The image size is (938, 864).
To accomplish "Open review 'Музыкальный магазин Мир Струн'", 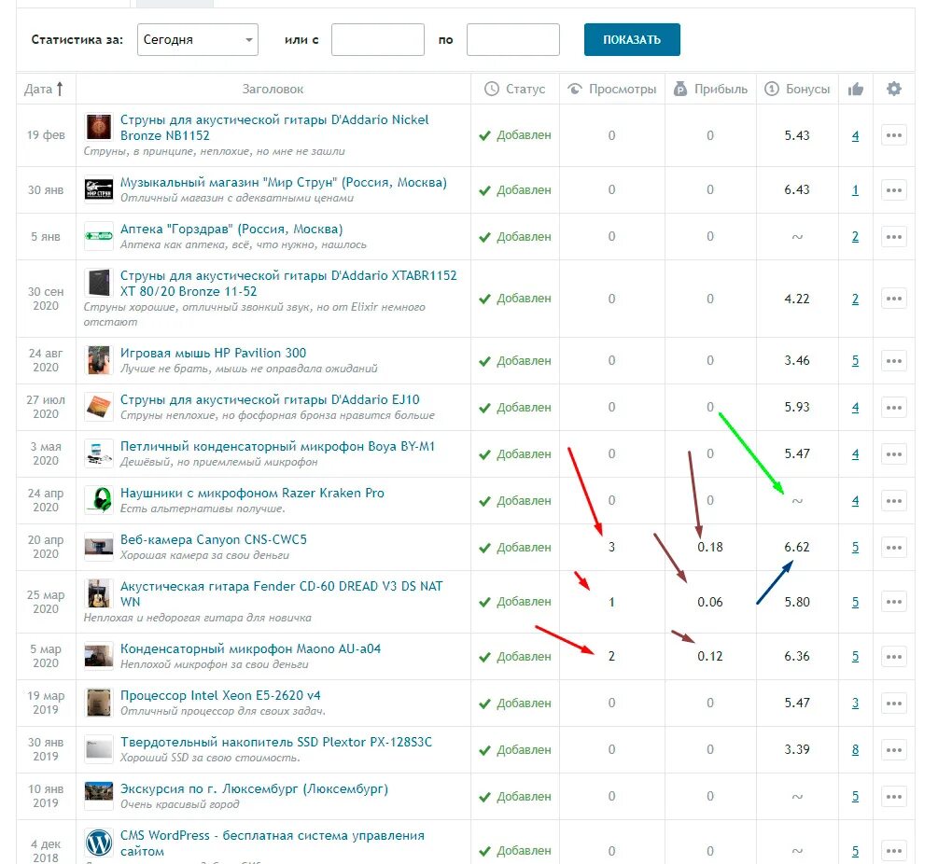I will [x=284, y=182].
